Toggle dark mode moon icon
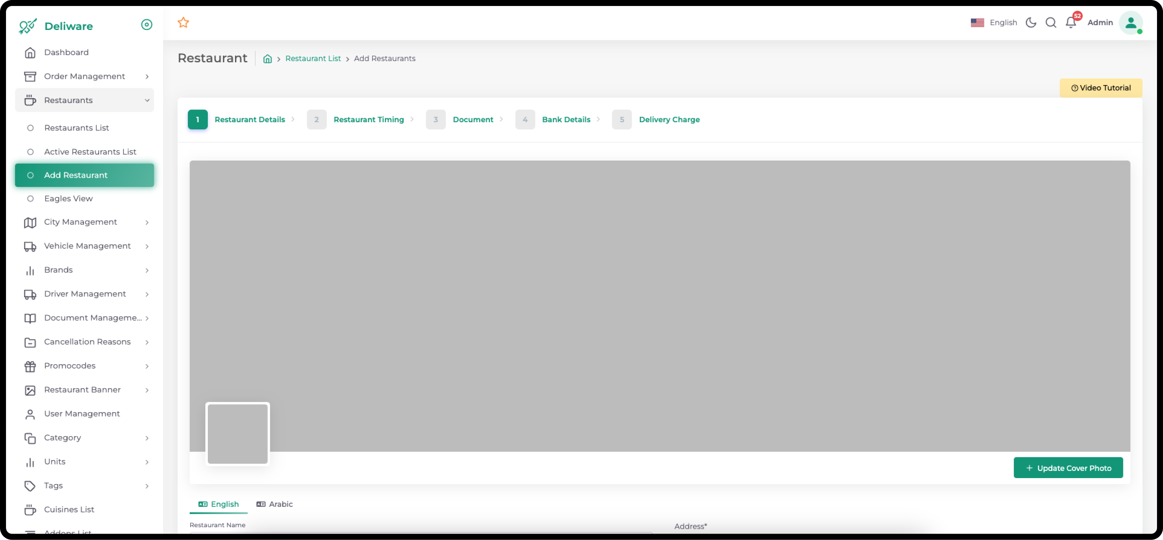 [1031, 22]
